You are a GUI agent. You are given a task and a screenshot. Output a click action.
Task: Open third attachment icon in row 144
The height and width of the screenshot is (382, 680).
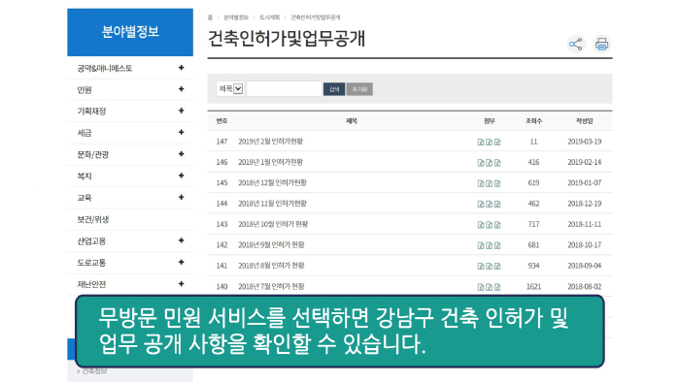tap(497, 205)
